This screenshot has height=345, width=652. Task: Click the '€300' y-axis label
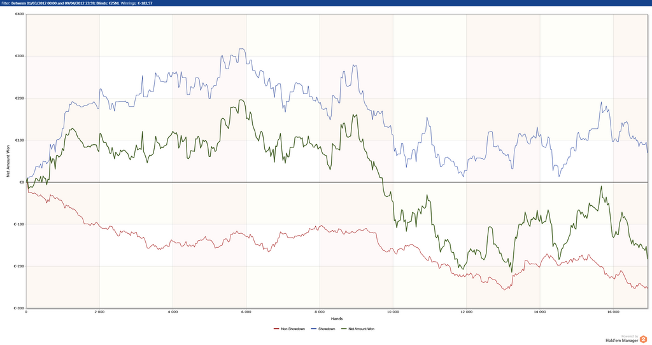20,56
